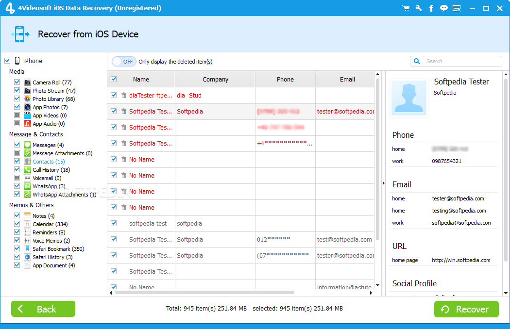Click the Photo Stream icon
Image resolution: width=510 pixels, height=329 pixels.
pos(28,90)
